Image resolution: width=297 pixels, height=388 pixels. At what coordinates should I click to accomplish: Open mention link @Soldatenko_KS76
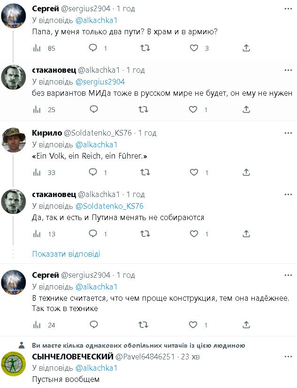(109, 206)
